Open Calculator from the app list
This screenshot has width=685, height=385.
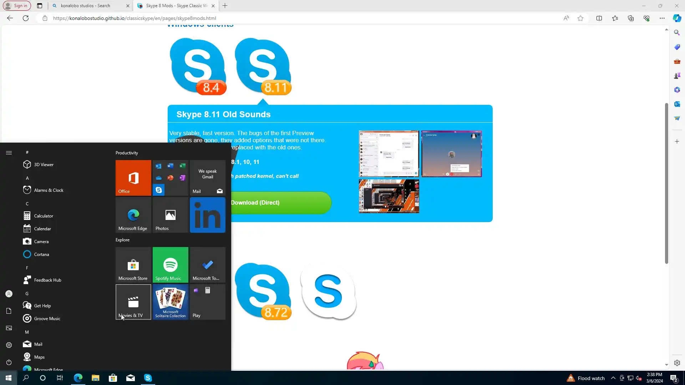[44, 216]
